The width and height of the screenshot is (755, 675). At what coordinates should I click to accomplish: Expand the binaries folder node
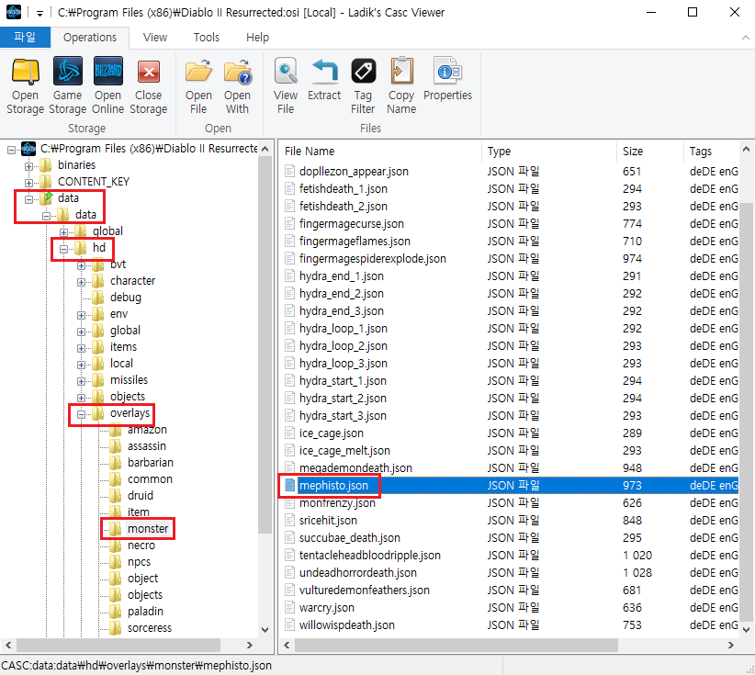point(28,166)
